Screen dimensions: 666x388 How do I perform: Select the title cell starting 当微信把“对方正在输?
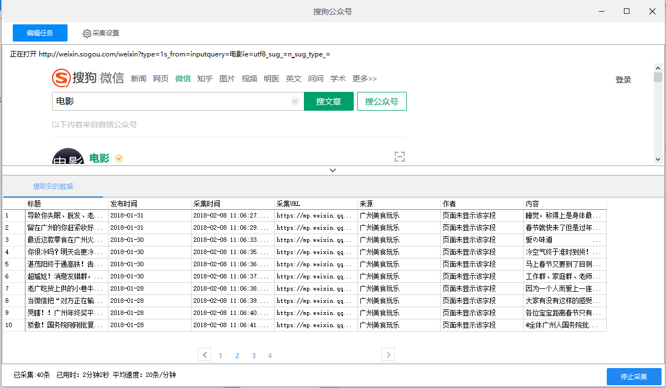click(66, 301)
